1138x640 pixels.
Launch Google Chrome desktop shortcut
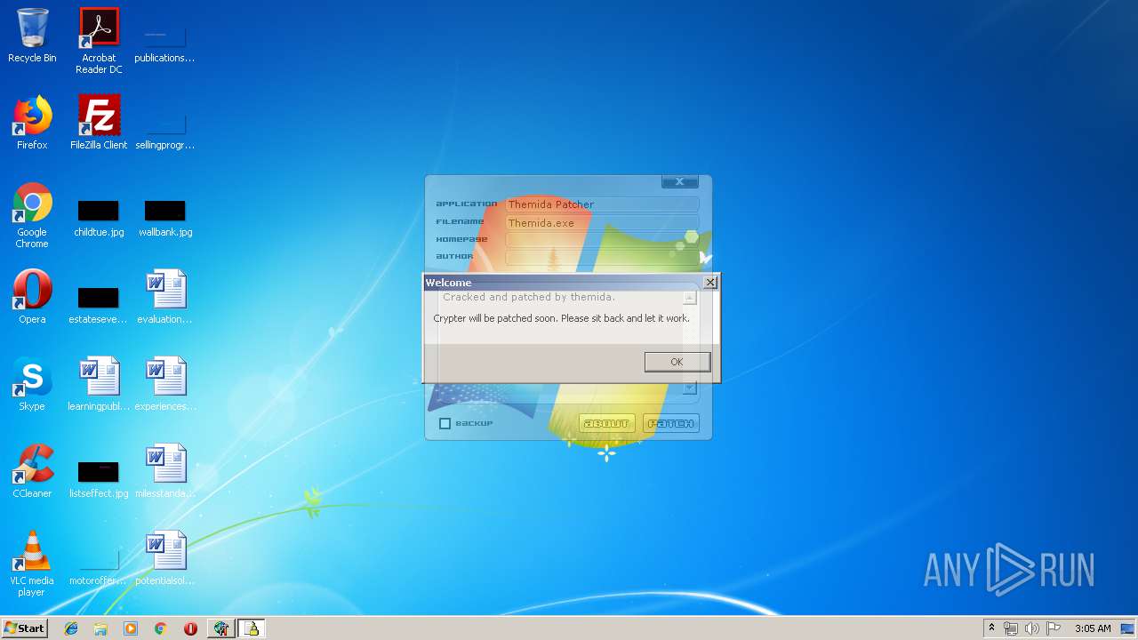pos(32,216)
